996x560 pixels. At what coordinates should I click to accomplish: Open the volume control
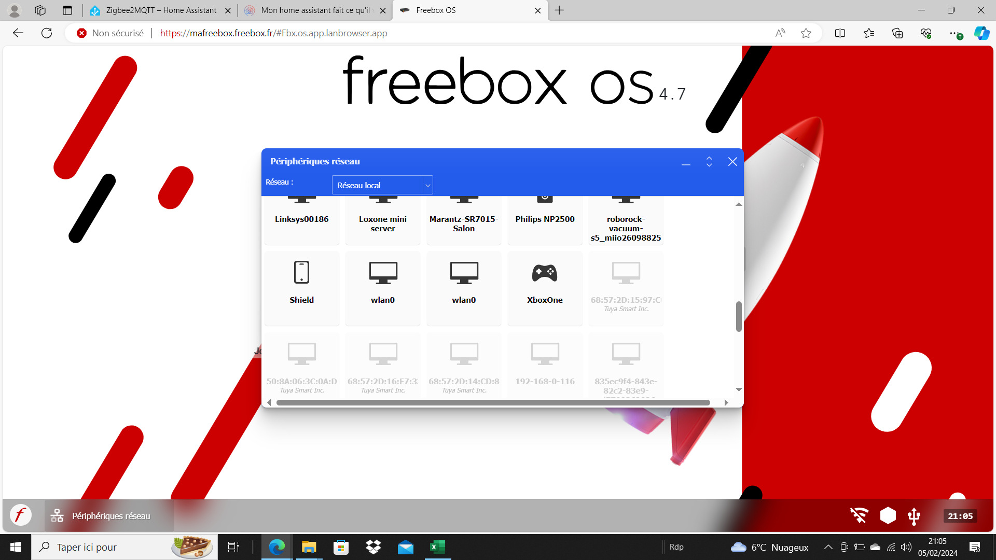point(906,547)
